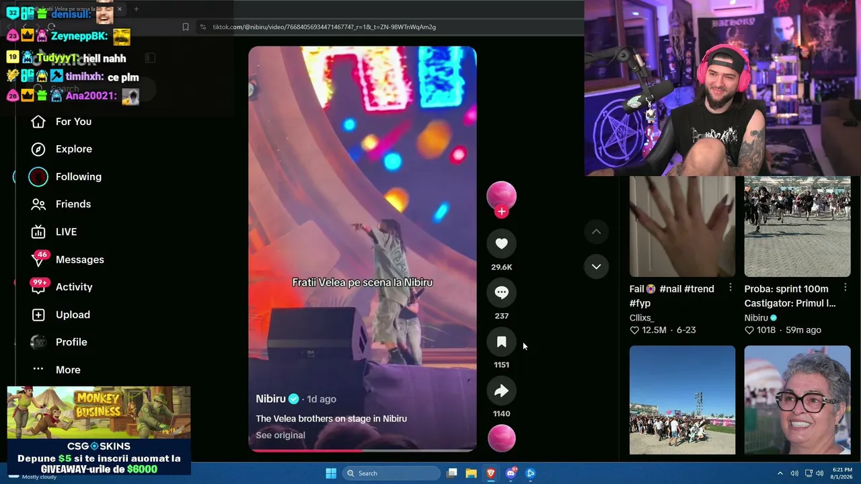Open the Friends page
861x484 pixels.
coord(73,204)
